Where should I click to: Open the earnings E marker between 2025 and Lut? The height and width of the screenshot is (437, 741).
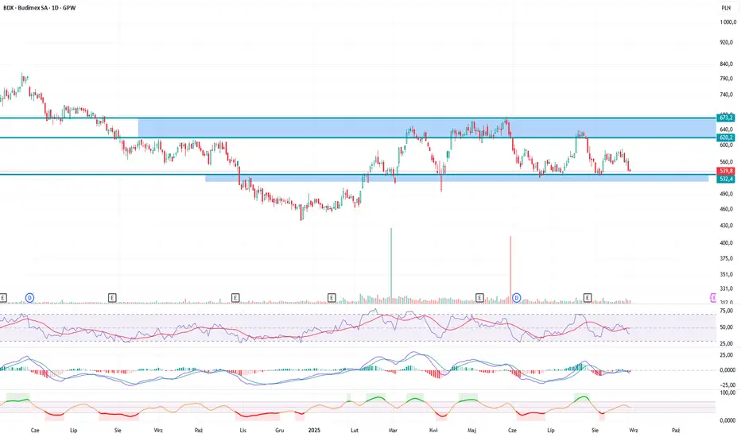tap(332, 298)
